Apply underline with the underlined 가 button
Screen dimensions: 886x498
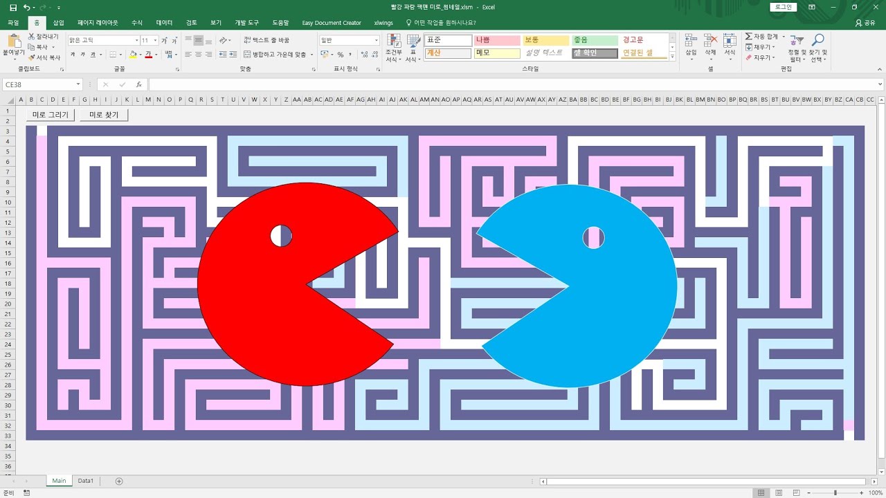[92, 55]
